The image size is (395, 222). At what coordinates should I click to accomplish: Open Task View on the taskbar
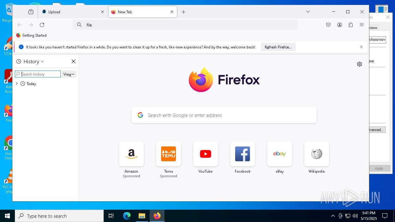pyautogui.click(x=111, y=216)
